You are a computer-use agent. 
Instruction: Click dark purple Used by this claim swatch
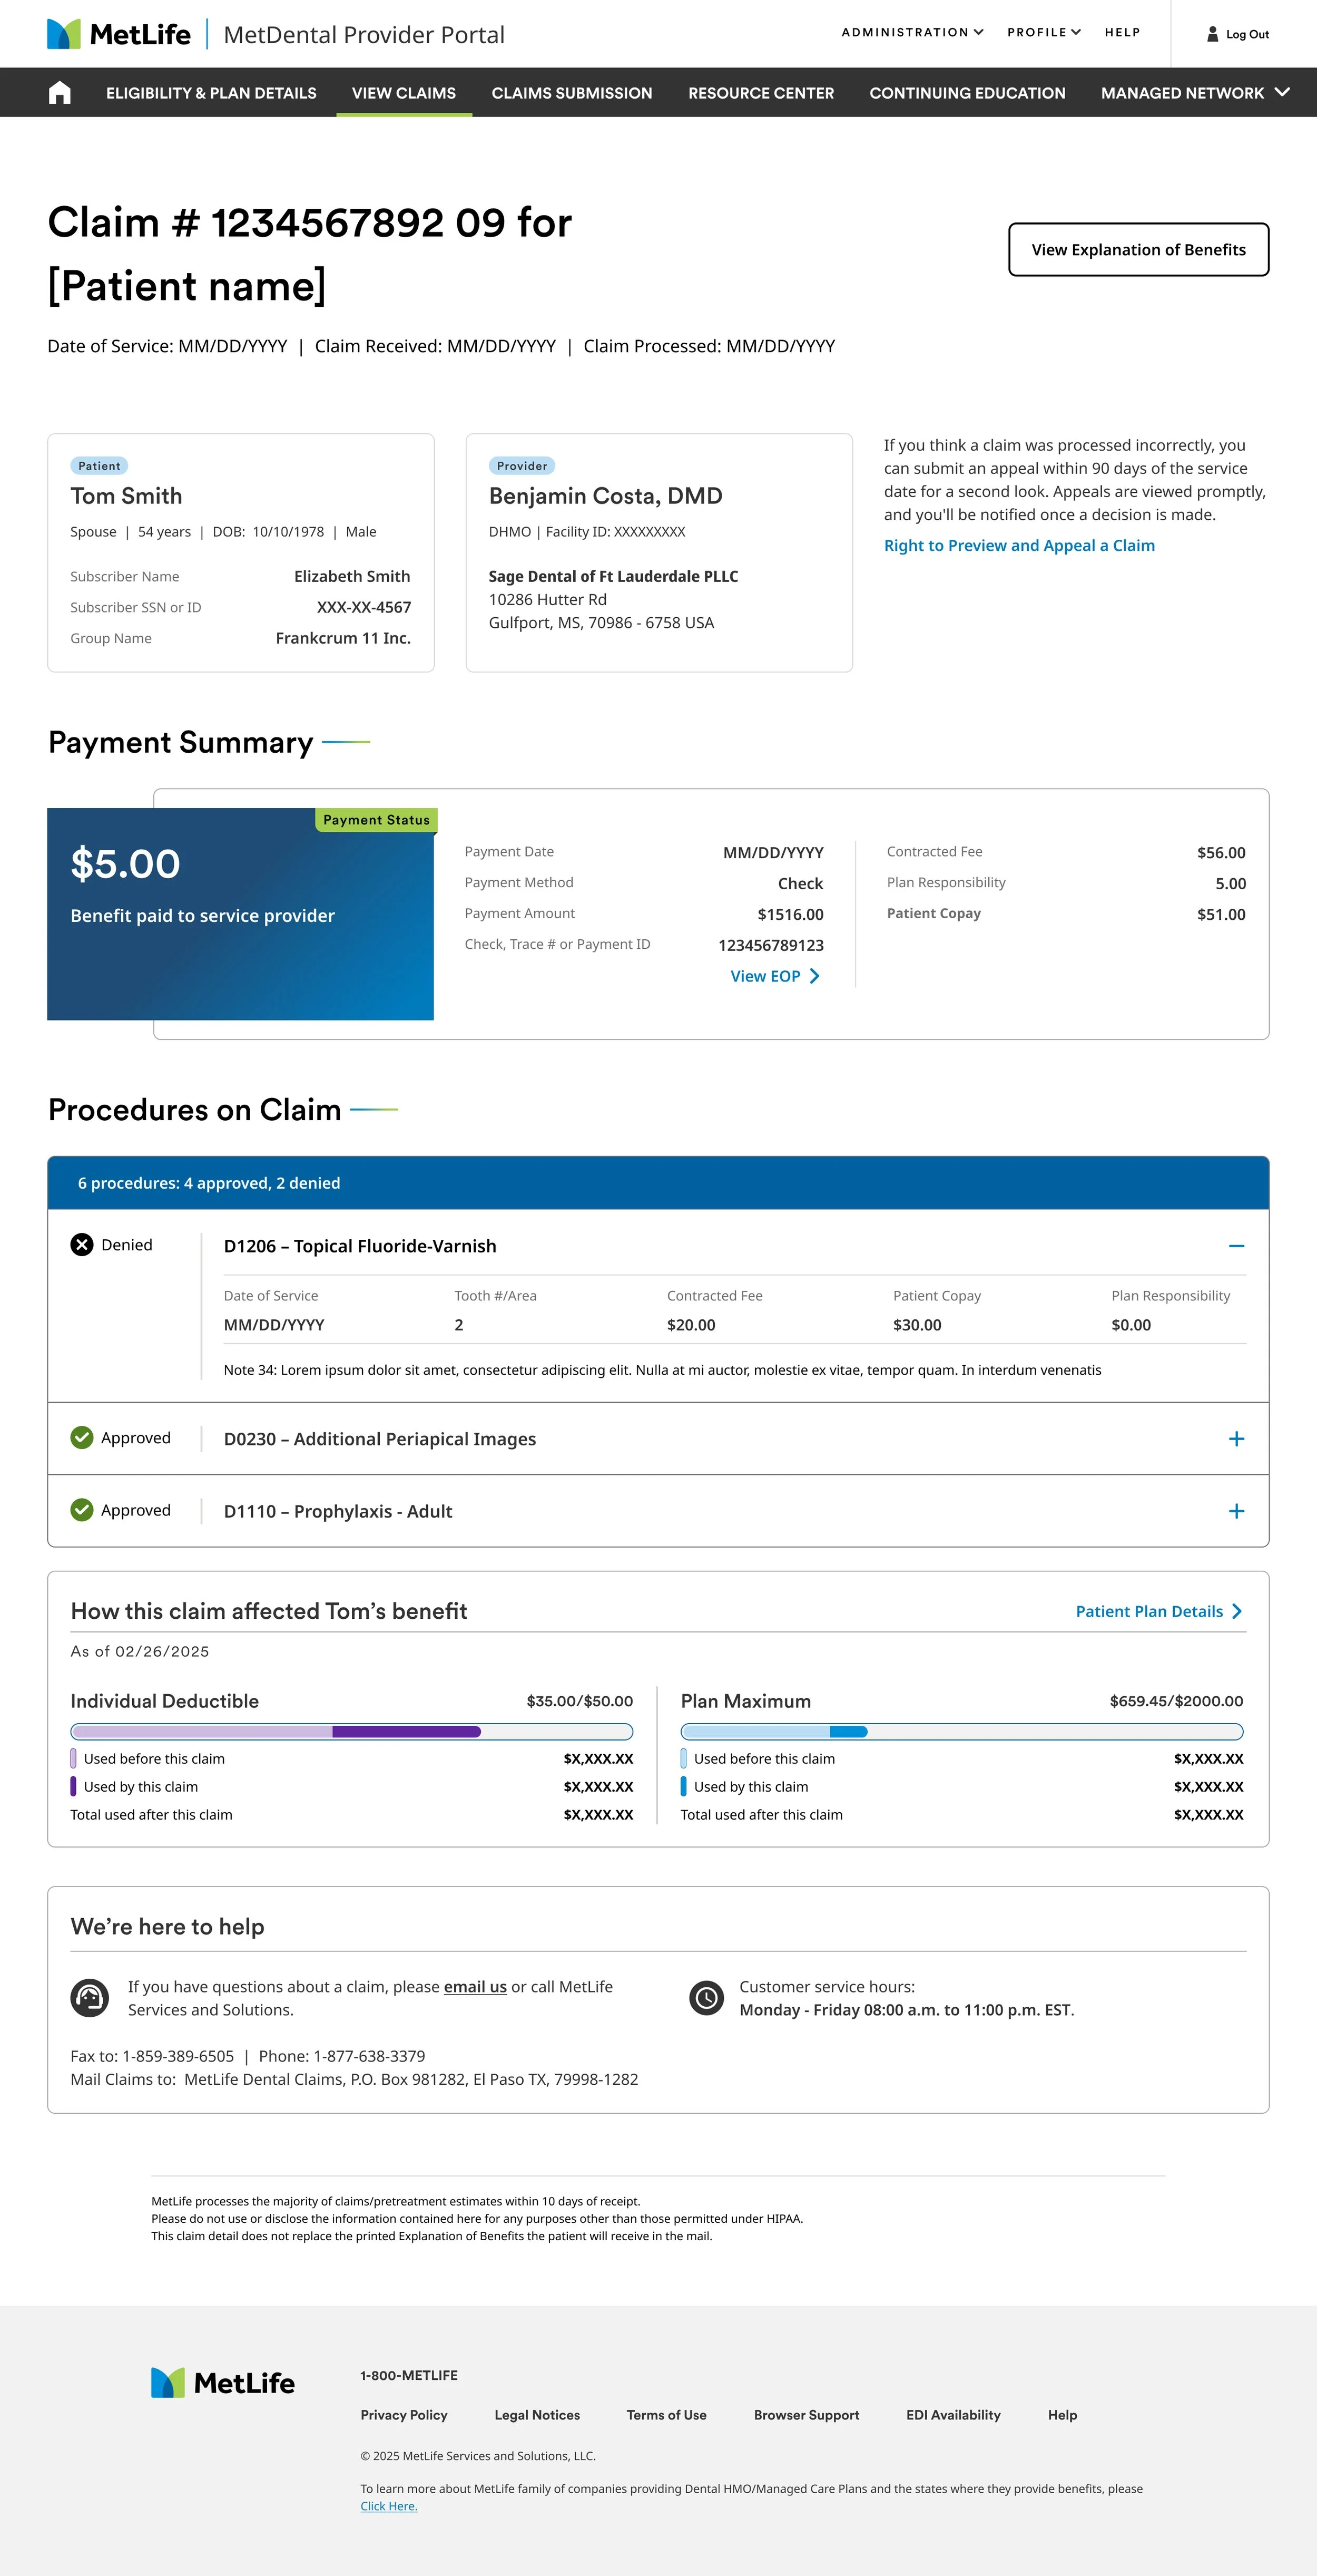pyautogui.click(x=73, y=1786)
